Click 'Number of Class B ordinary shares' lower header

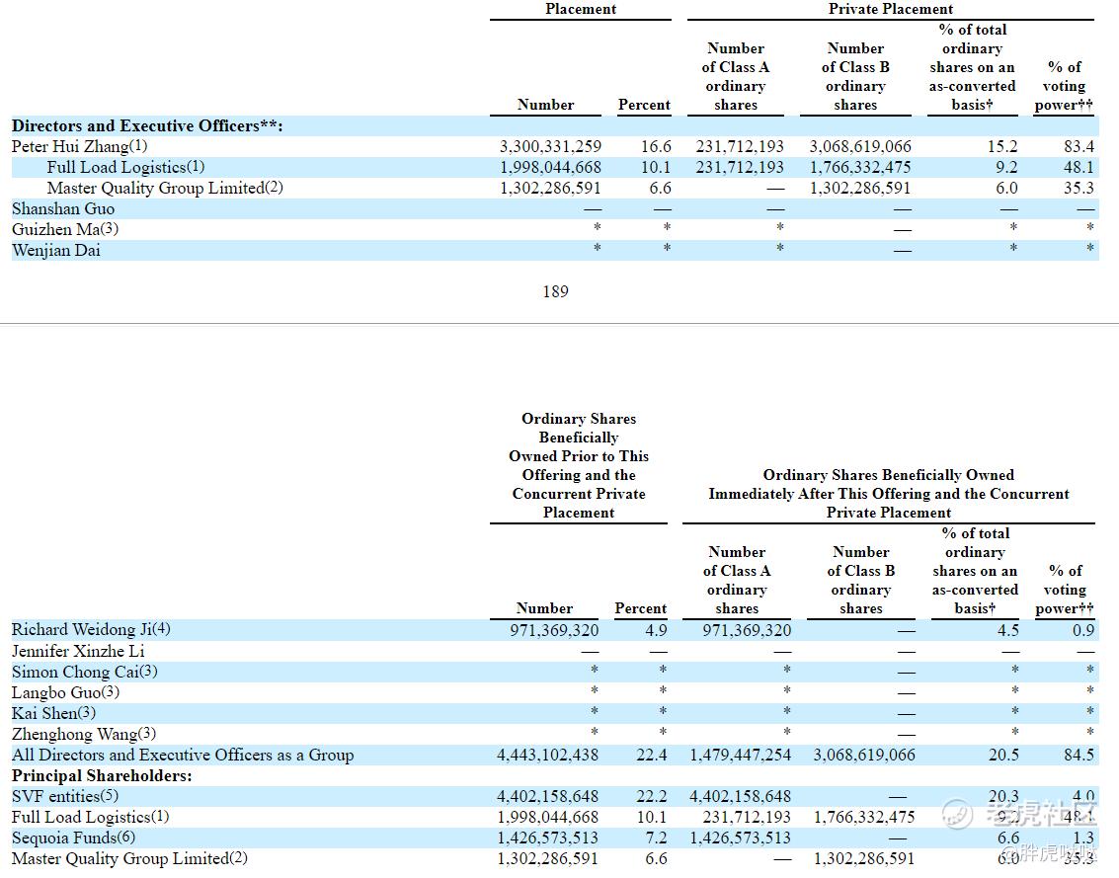point(860,581)
